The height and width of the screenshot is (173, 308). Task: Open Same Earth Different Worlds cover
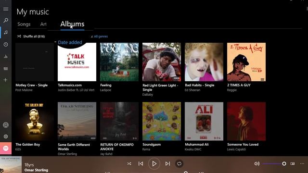[77, 121]
